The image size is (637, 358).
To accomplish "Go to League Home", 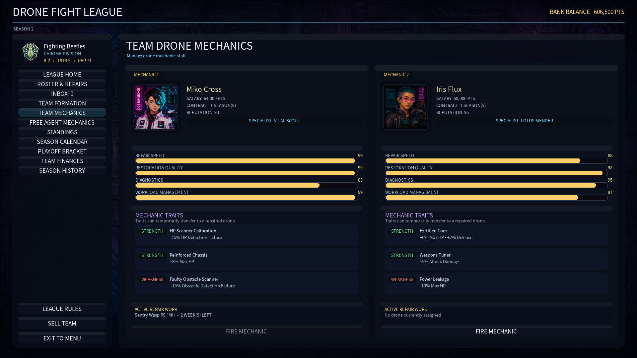I will pos(62,74).
